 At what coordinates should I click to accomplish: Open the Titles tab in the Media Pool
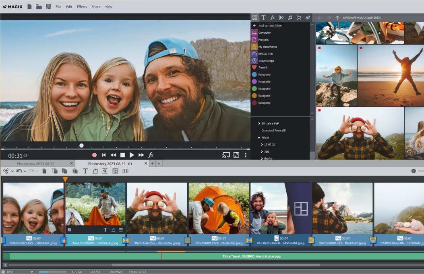click(x=263, y=18)
